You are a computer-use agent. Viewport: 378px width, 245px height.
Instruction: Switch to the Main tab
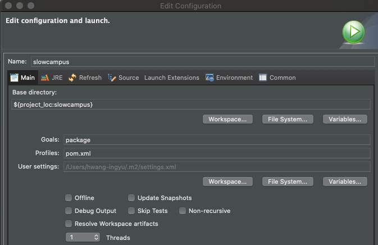point(22,78)
